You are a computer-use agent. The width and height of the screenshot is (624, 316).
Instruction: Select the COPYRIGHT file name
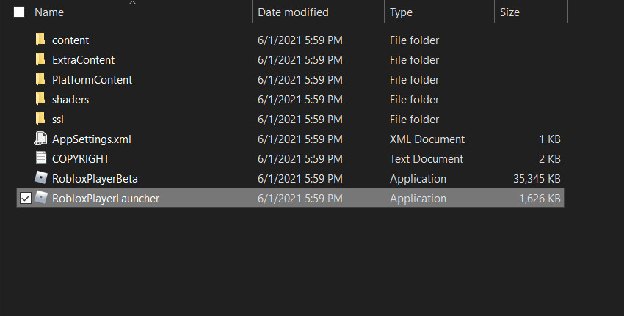click(81, 158)
